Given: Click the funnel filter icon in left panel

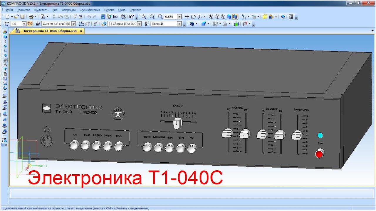Looking at the screenshot, I should coord(5,69).
